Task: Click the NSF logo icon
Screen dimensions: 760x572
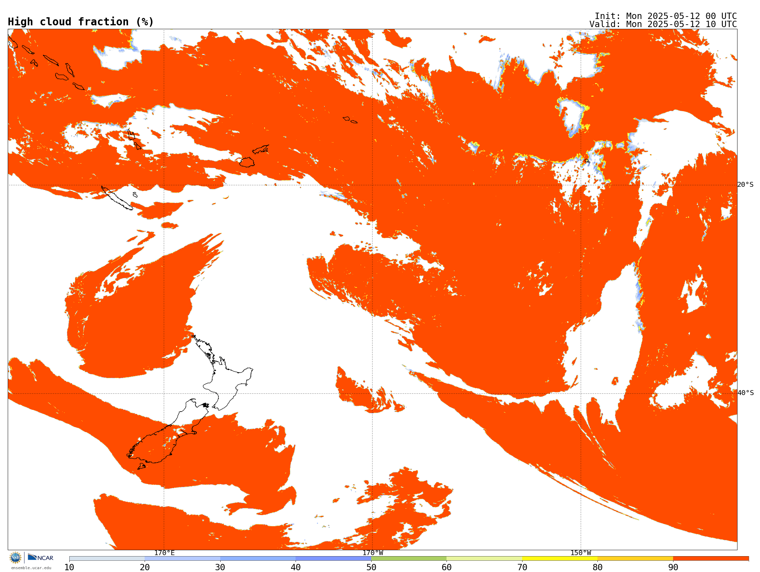Action: tap(15, 558)
